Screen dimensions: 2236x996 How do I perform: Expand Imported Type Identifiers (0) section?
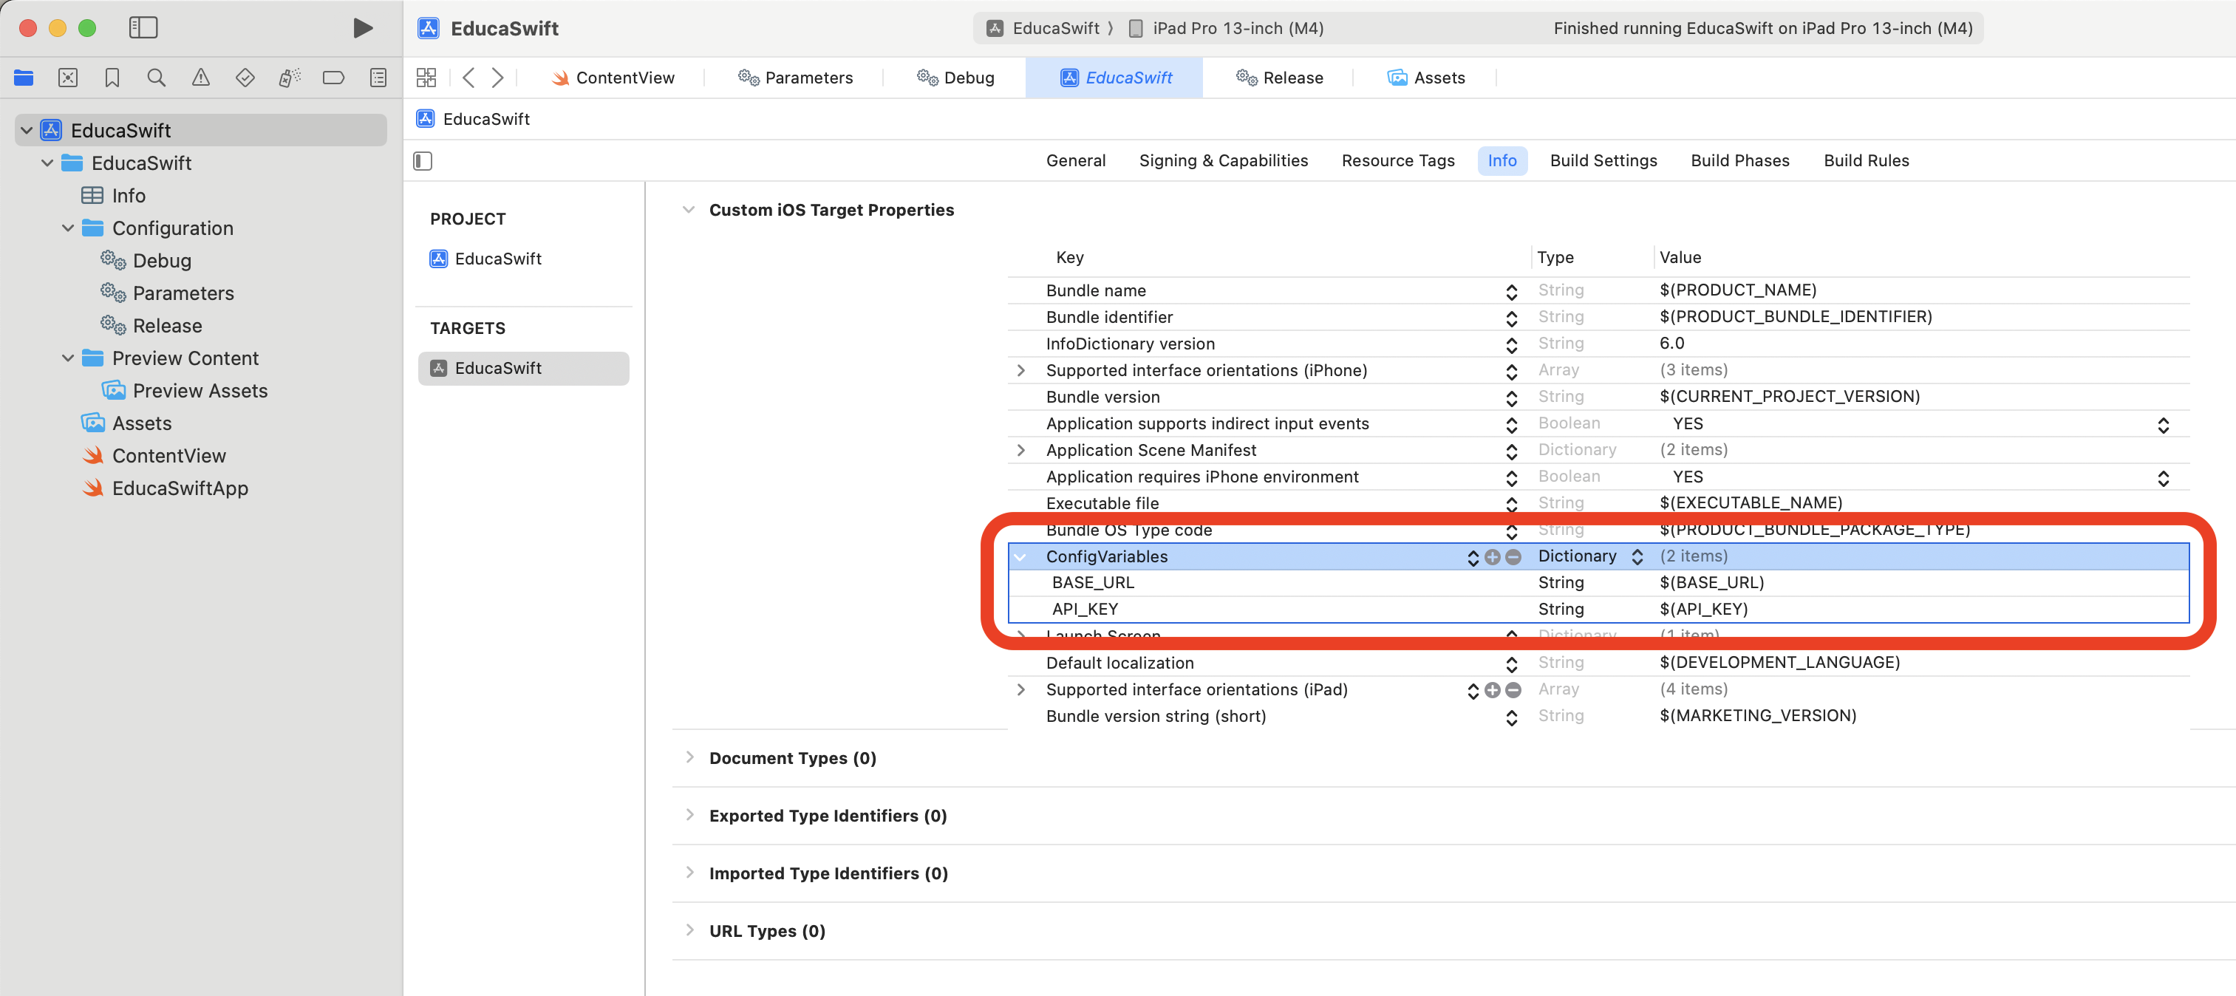[x=689, y=873]
